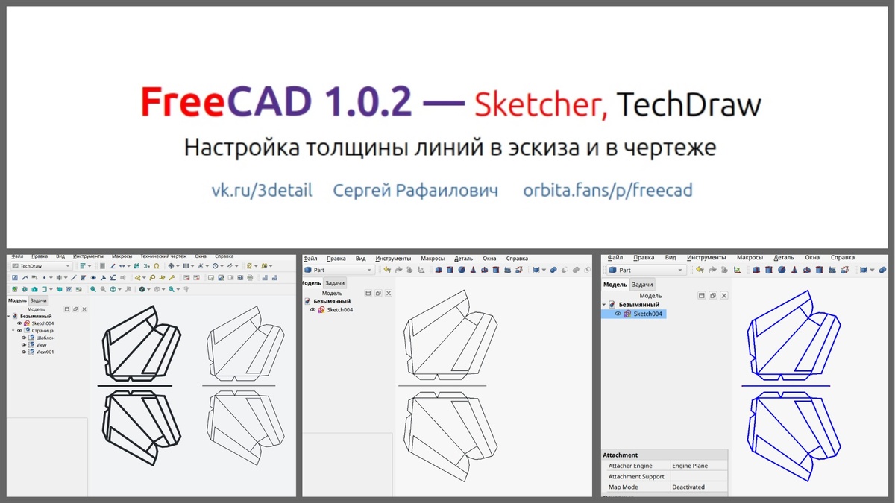Click Undo arrow in right Part window

(x=700, y=270)
